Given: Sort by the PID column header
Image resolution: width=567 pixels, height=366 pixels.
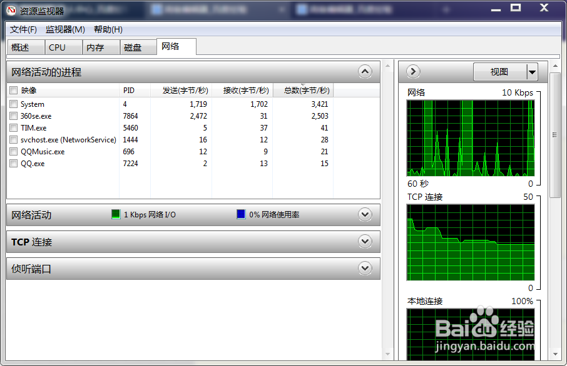Looking at the screenshot, I should [x=135, y=90].
